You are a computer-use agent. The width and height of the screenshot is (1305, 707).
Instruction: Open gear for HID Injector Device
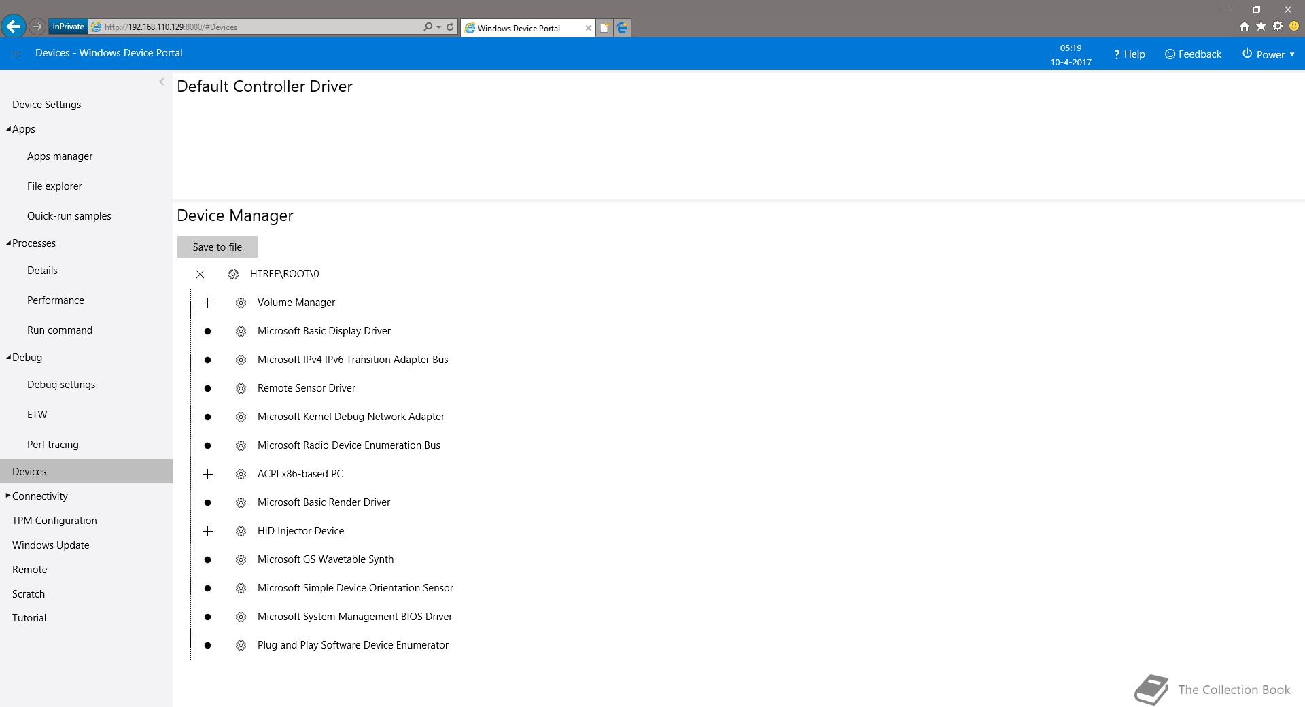(x=241, y=531)
